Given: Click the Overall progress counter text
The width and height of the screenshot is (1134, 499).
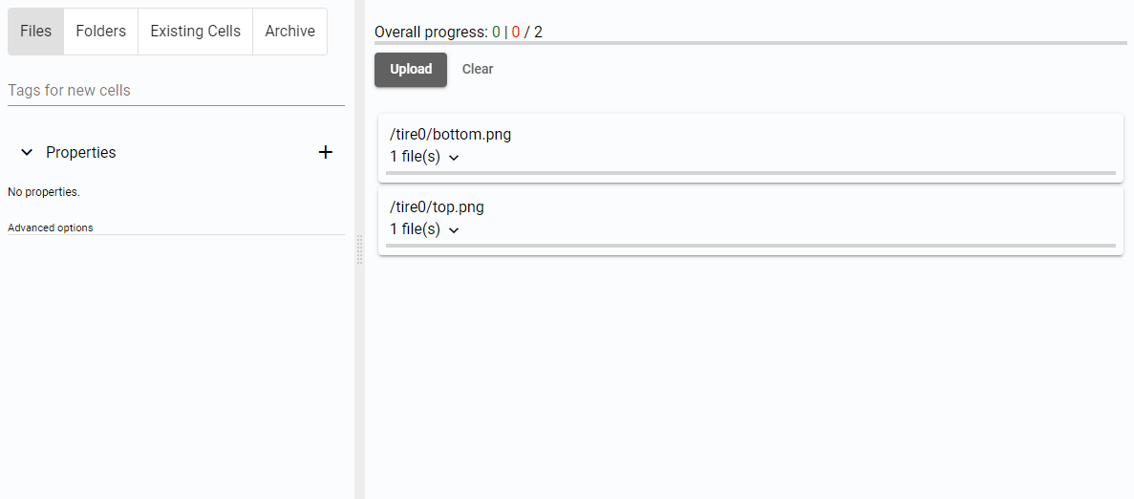Looking at the screenshot, I should pos(459,33).
